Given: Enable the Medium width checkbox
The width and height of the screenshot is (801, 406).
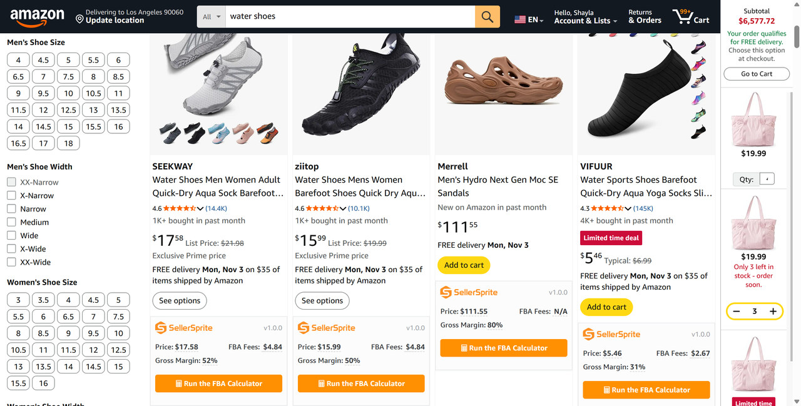Looking at the screenshot, I should pyautogui.click(x=11, y=222).
